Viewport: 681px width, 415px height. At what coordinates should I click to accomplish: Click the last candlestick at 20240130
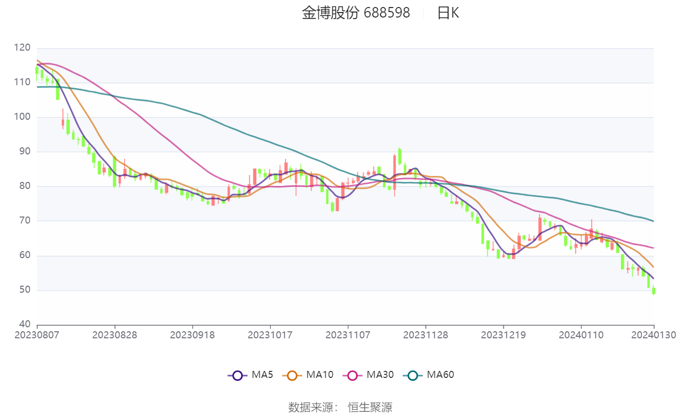tap(653, 290)
